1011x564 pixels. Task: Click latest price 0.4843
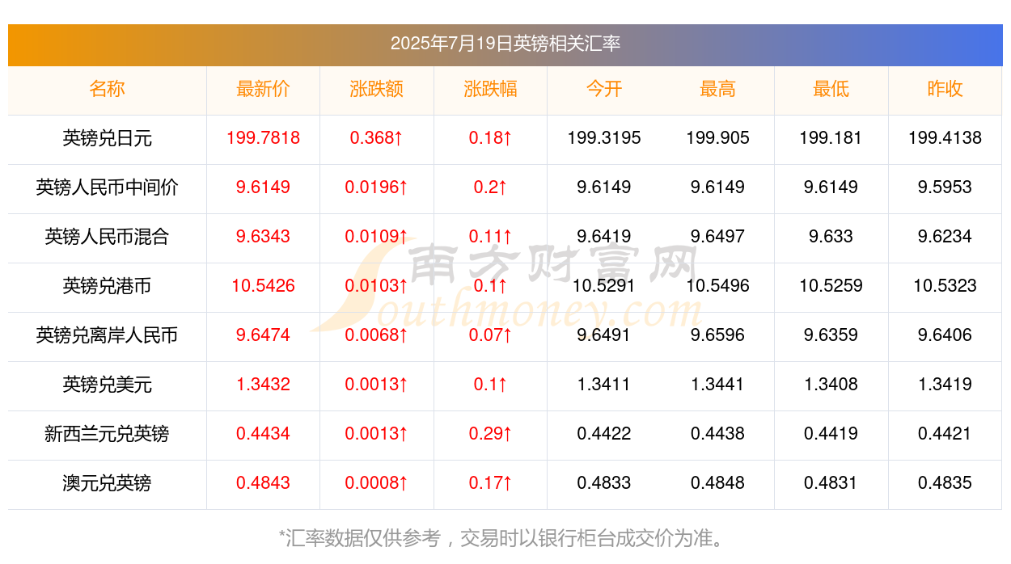[263, 483]
